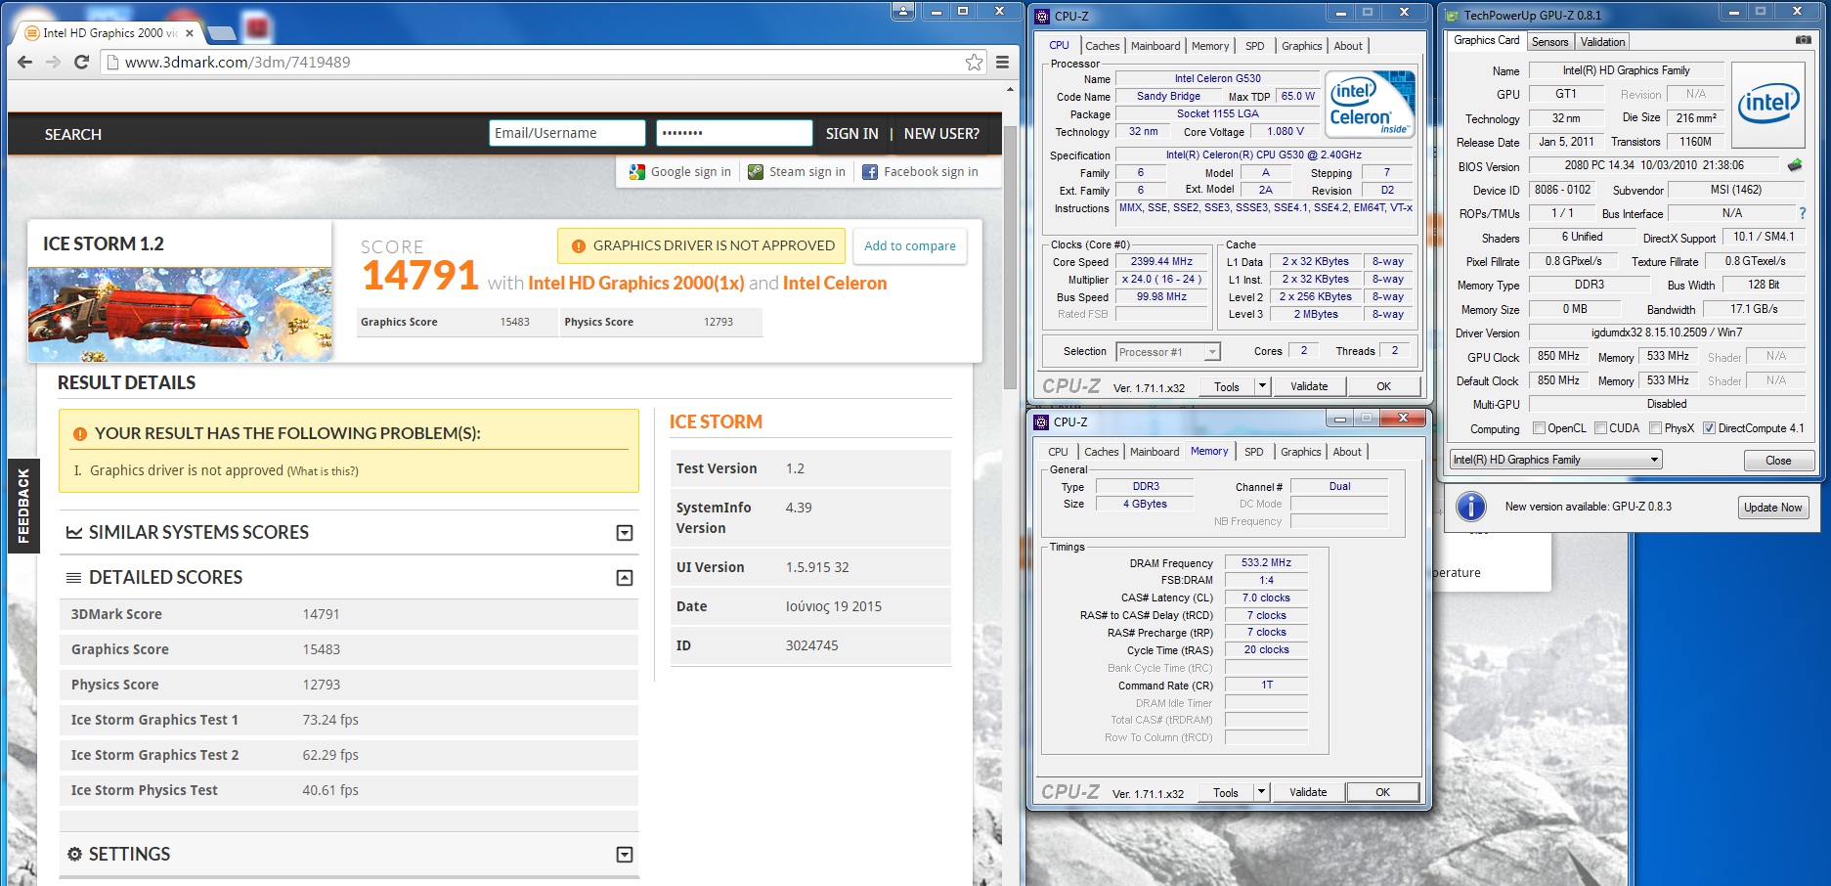Click the Ice Storm spaceship thumbnail
Screen dimensions: 1831x886
[180, 314]
